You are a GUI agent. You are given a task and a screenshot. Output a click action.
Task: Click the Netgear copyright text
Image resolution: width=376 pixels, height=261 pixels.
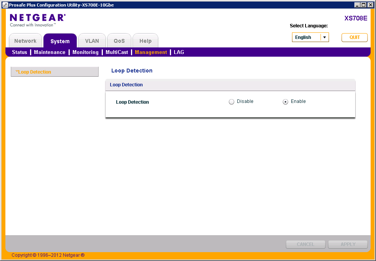[48, 255]
